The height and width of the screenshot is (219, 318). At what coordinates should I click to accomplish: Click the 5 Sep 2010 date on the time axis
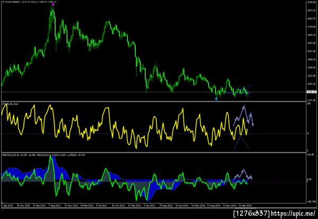point(7,206)
